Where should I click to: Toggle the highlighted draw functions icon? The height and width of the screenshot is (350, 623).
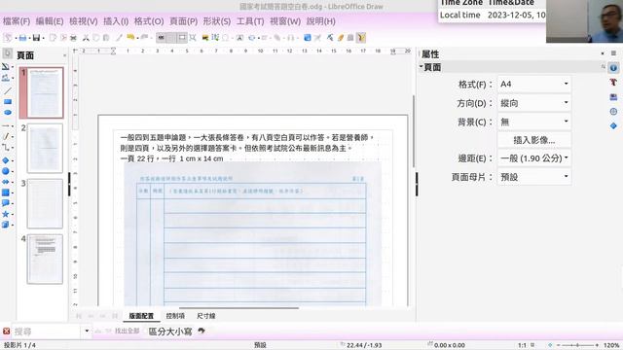361,38
